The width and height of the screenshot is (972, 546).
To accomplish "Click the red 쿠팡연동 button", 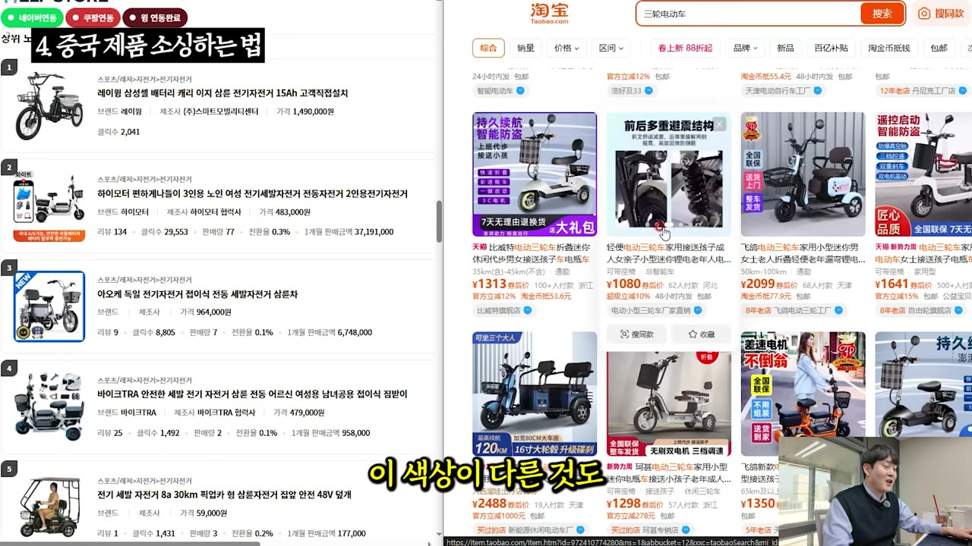I will coord(93,17).
